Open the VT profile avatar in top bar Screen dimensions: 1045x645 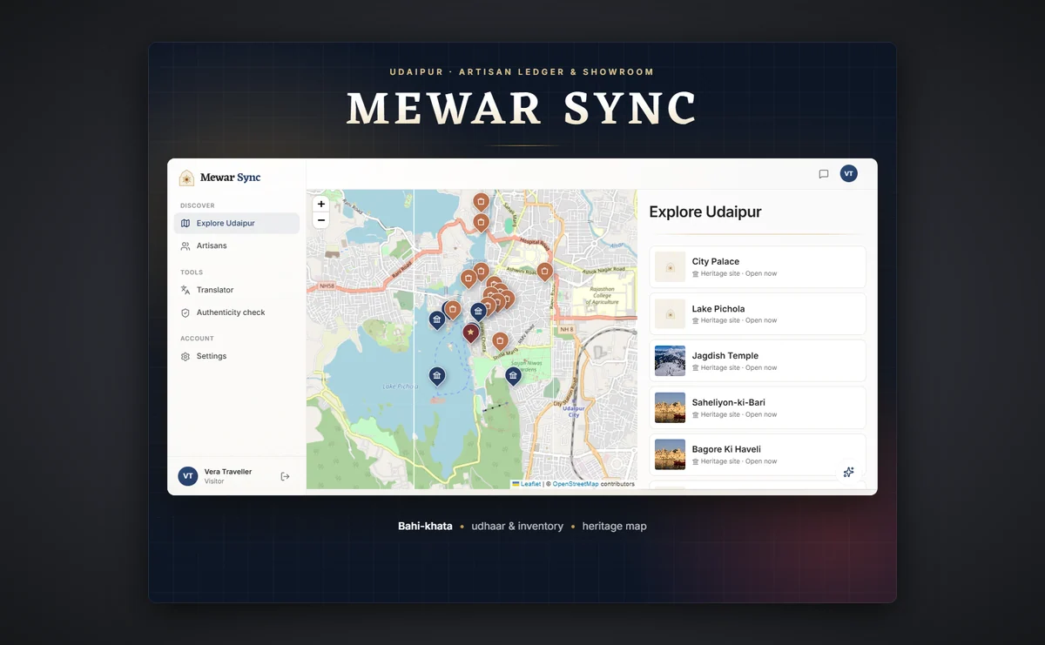point(849,174)
